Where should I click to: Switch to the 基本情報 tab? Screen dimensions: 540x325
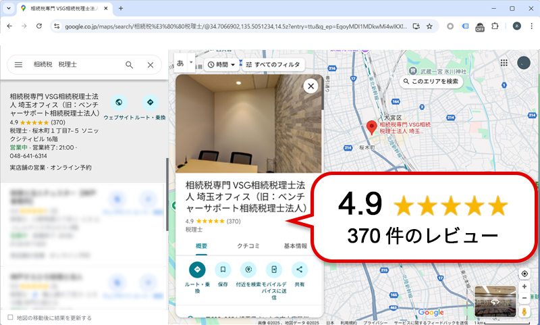pos(296,246)
